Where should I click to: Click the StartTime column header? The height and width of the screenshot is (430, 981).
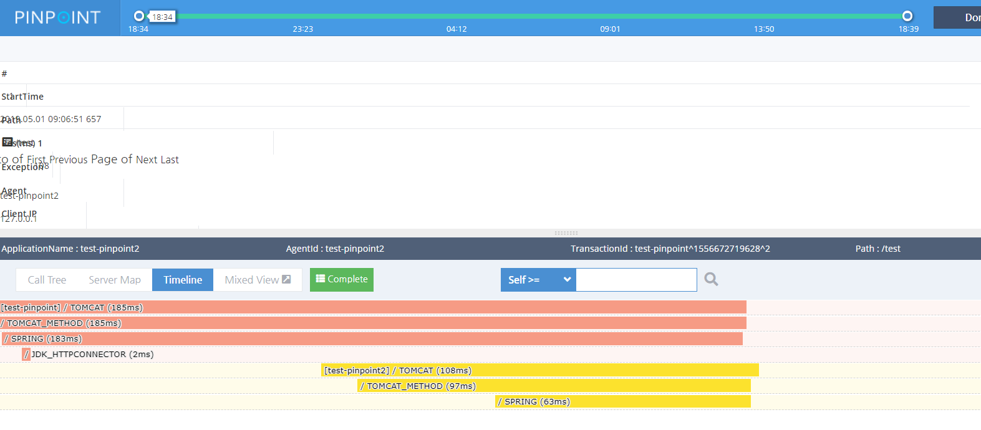22,97
